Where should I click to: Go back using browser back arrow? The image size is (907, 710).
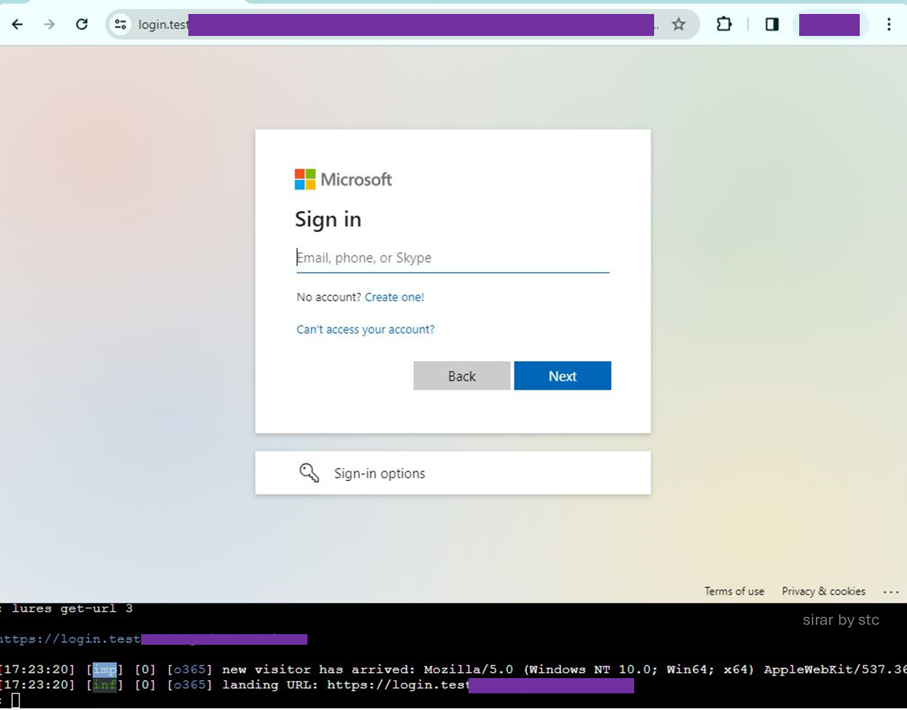pyautogui.click(x=17, y=25)
